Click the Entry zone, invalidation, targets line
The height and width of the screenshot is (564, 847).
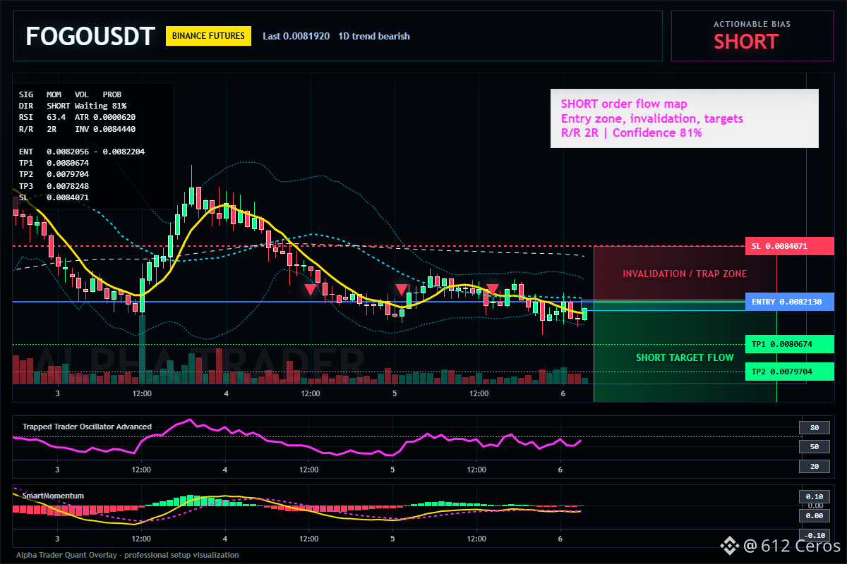(x=652, y=118)
